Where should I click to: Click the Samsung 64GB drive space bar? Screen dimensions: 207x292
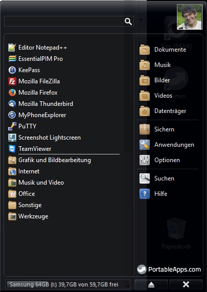(x=68, y=284)
